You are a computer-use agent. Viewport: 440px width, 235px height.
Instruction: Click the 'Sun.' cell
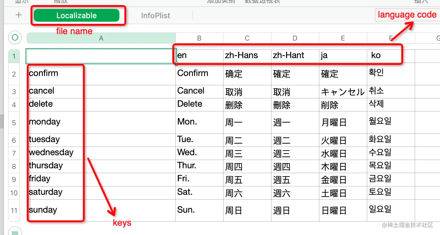[199, 210]
